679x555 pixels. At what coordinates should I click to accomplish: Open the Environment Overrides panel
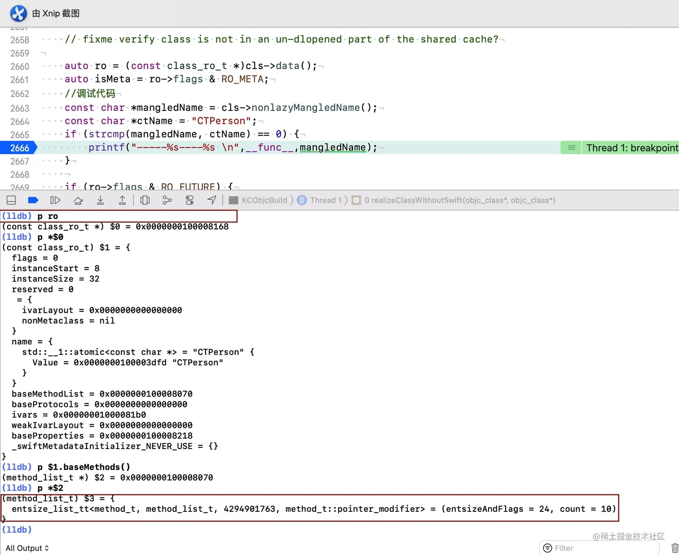(190, 200)
